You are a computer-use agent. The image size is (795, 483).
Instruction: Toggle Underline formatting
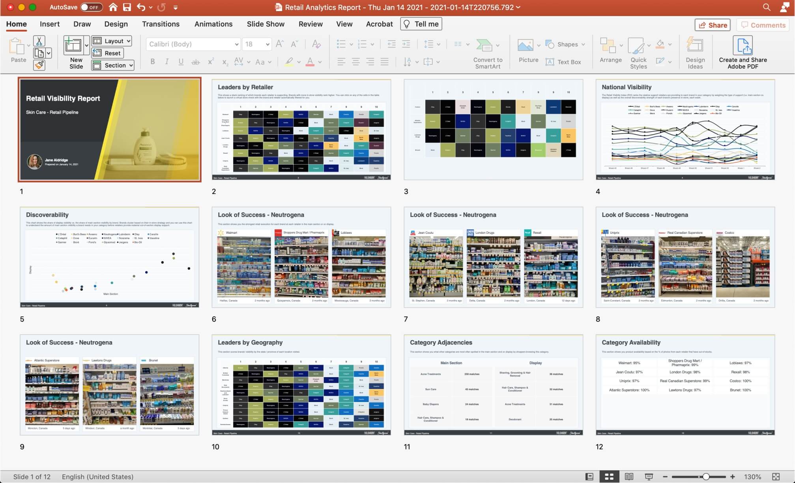point(181,62)
